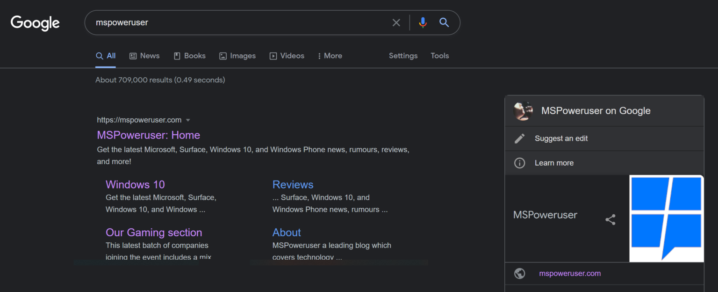The width and height of the screenshot is (718, 292).
Task: Clear the search box with the X icon
Action: tap(396, 22)
